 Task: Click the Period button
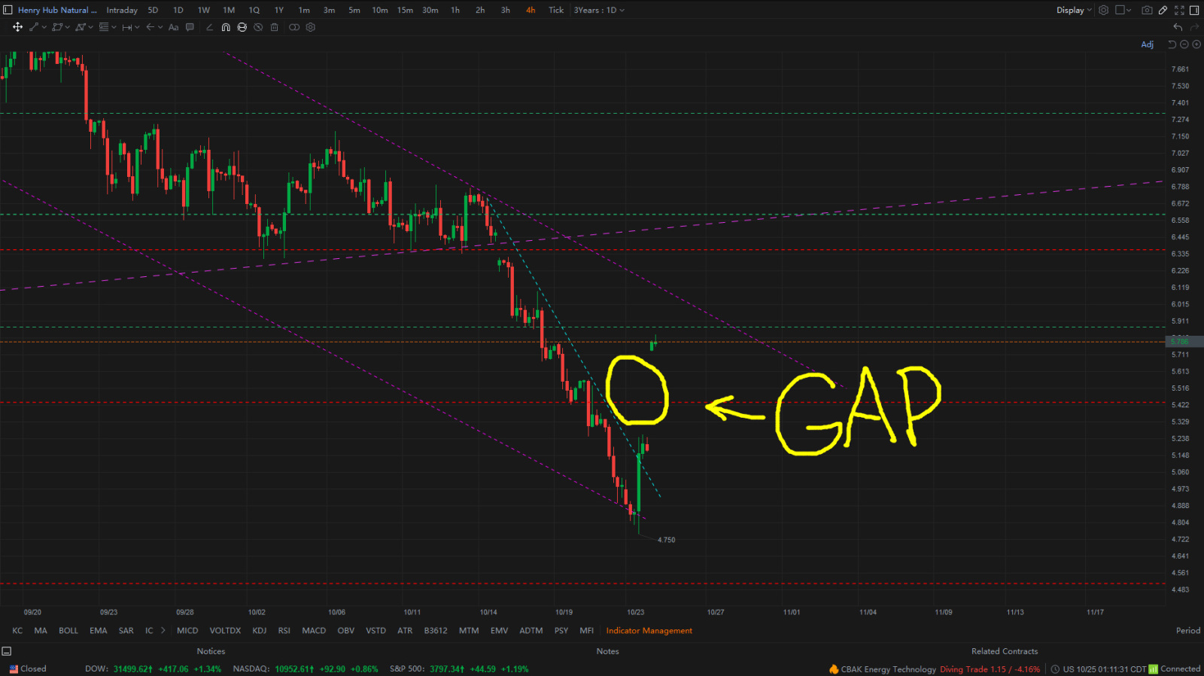coord(1188,631)
